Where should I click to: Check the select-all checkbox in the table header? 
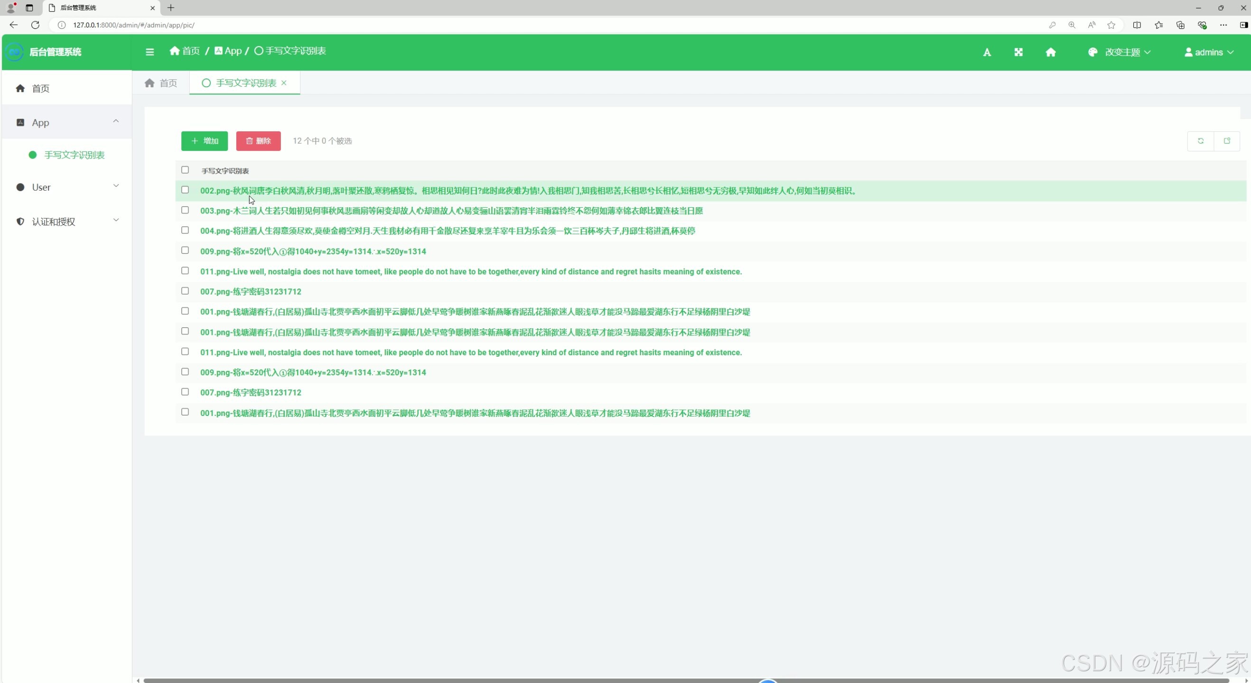coord(185,170)
